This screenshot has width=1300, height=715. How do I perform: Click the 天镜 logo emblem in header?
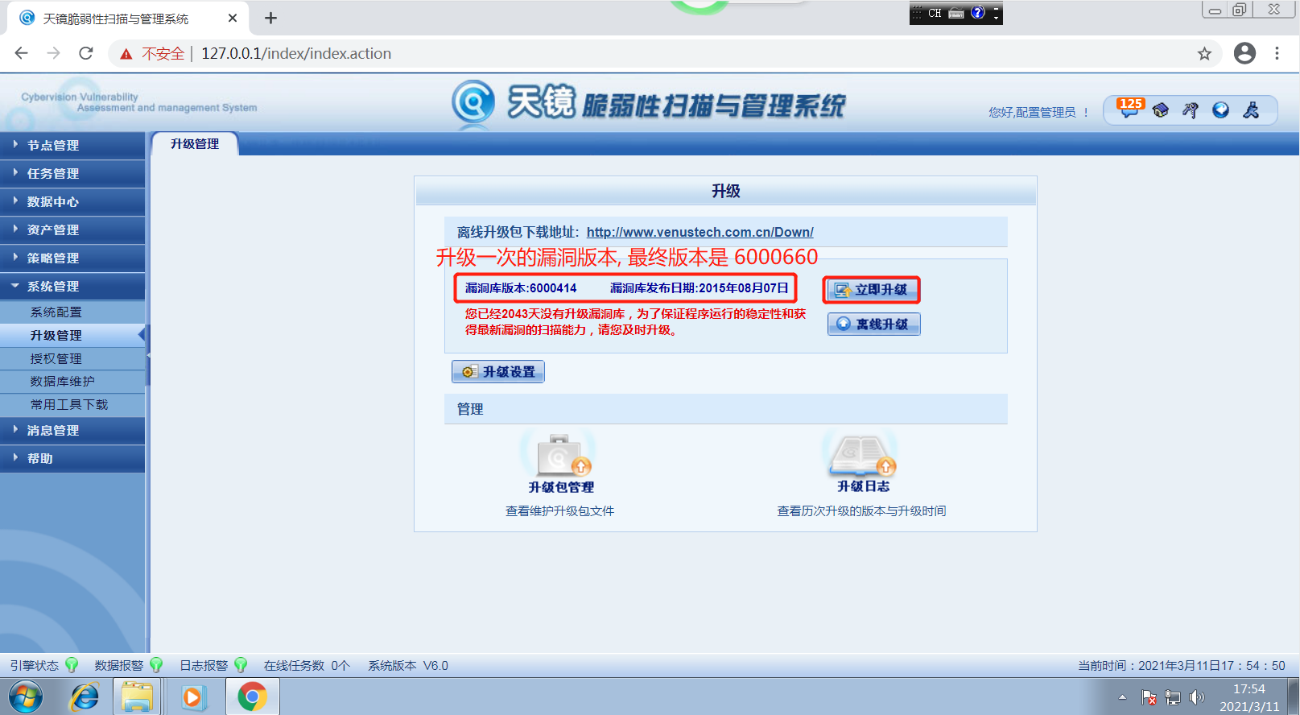(x=473, y=102)
